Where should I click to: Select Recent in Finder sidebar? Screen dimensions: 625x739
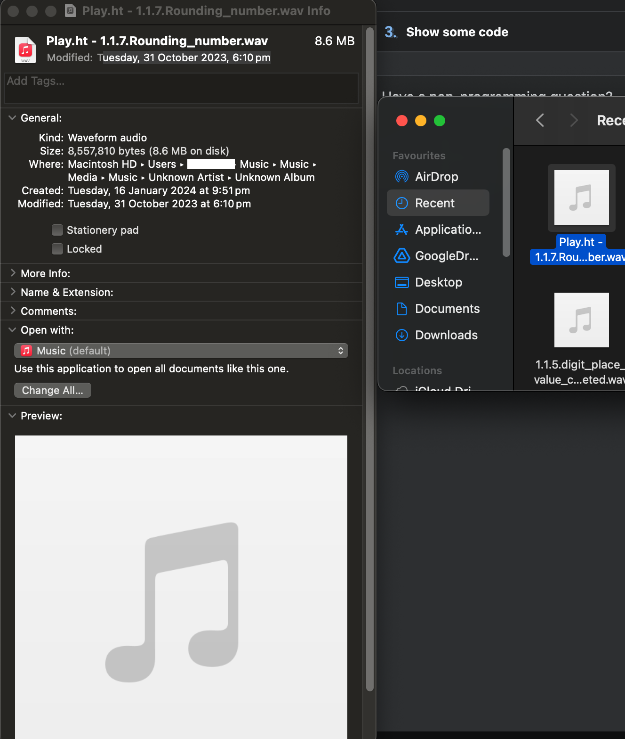(438, 203)
